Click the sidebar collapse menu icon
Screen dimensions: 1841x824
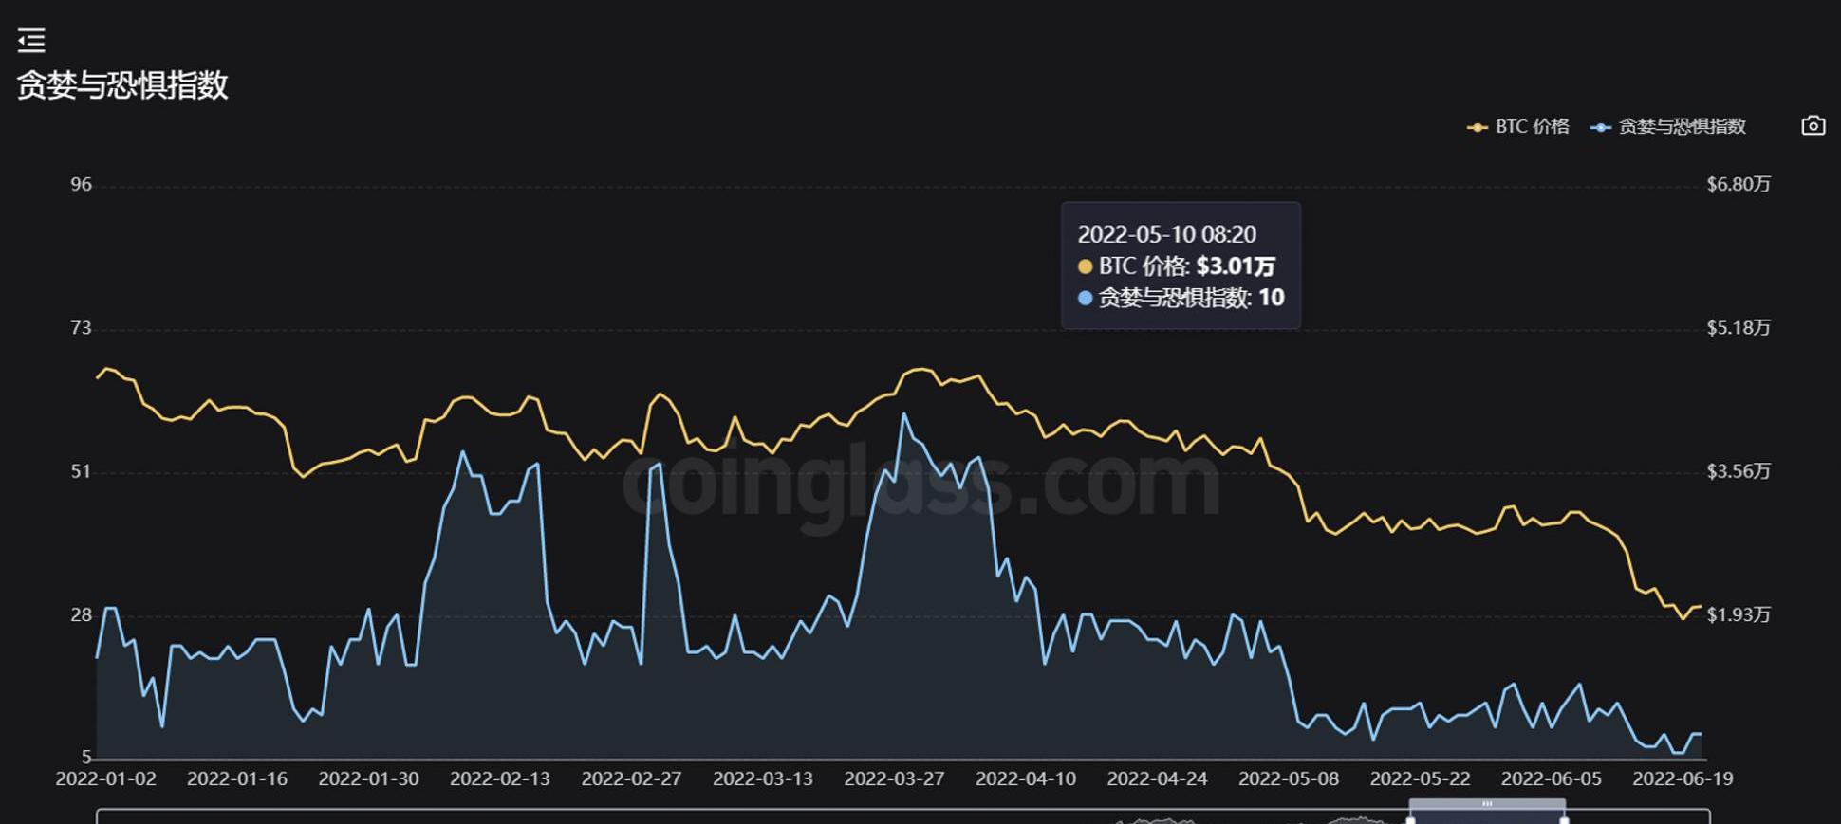[31, 40]
